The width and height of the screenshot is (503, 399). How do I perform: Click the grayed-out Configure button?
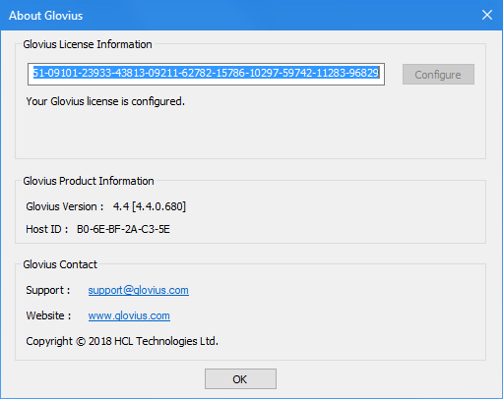tap(438, 75)
